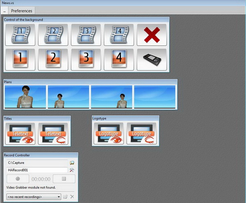
Task: Switch to empty background plan
Action: (155, 97)
